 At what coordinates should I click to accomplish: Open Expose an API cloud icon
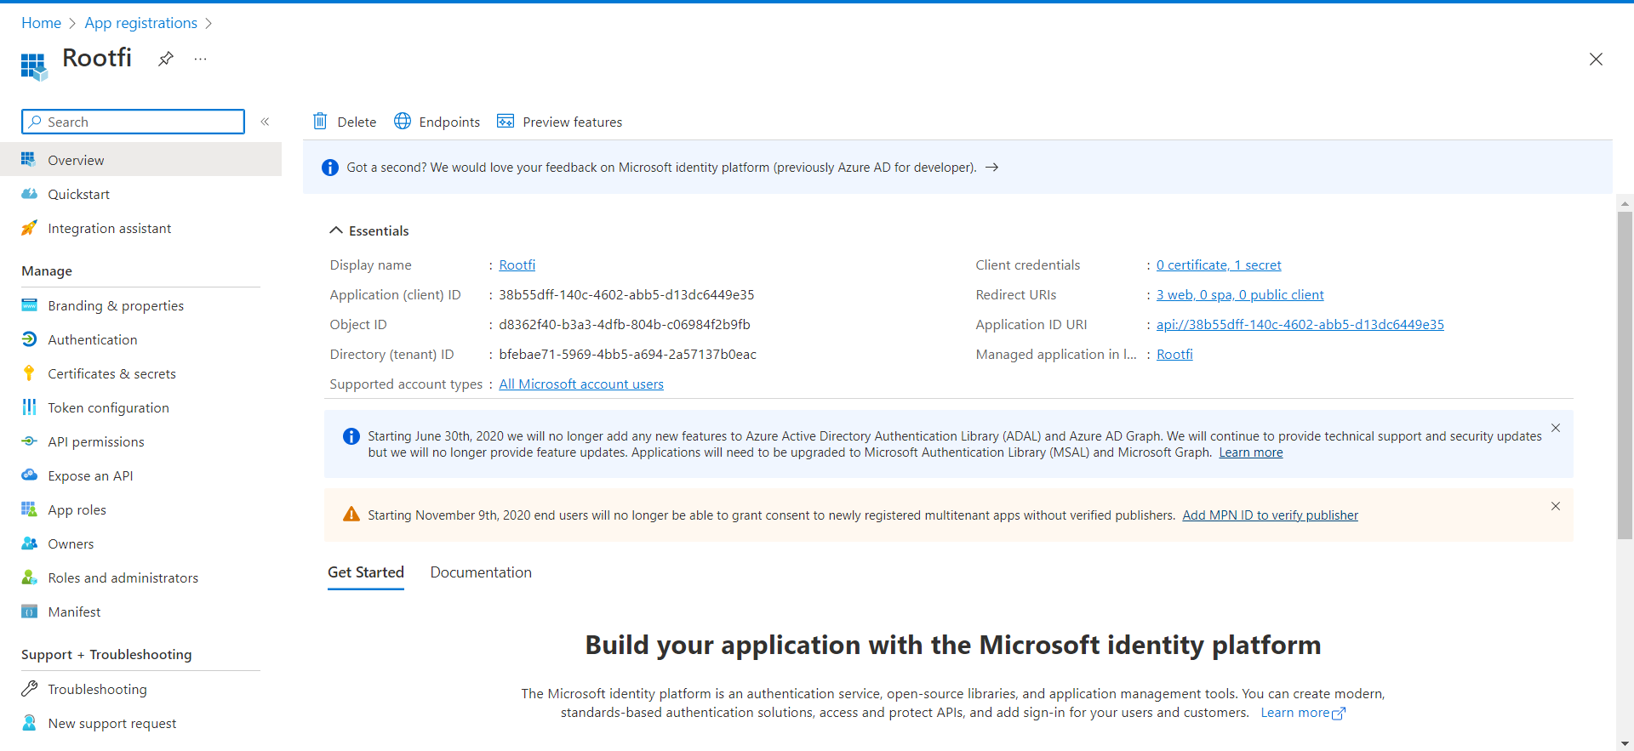coord(29,475)
